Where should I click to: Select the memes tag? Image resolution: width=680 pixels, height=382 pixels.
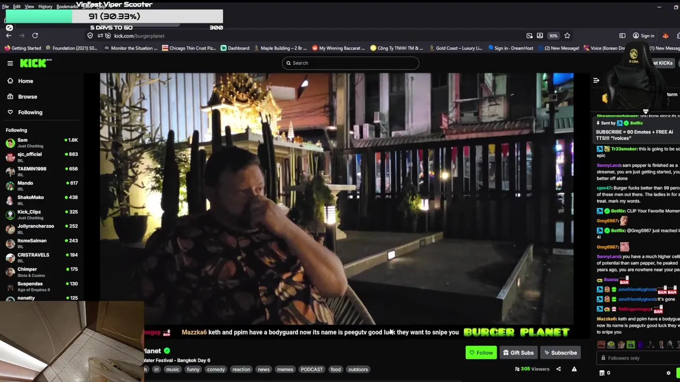pyautogui.click(x=285, y=369)
